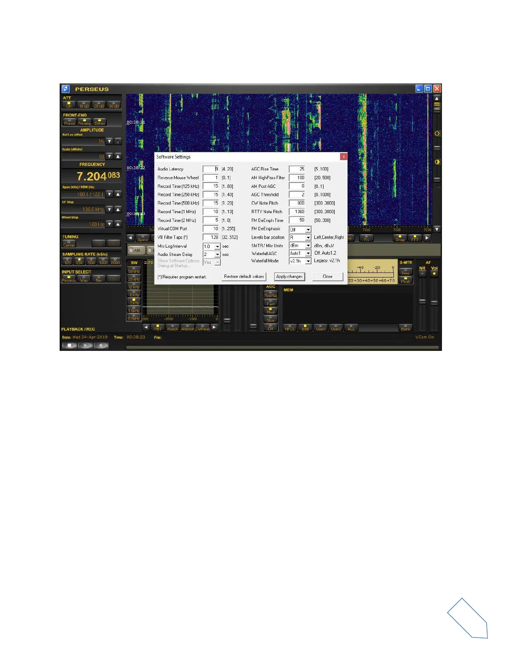
Task: Click the waterfall scroll up arrow
Action: coord(437,99)
